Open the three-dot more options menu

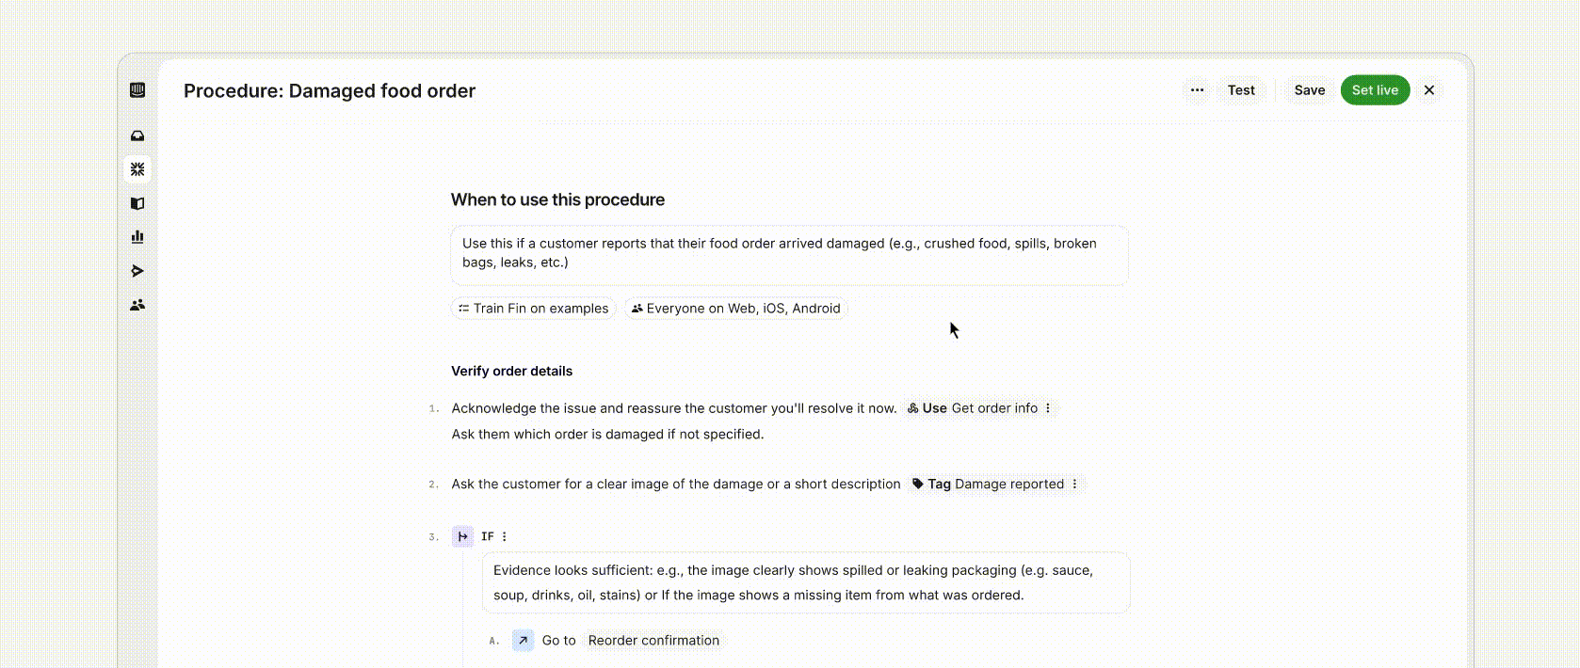click(1197, 90)
